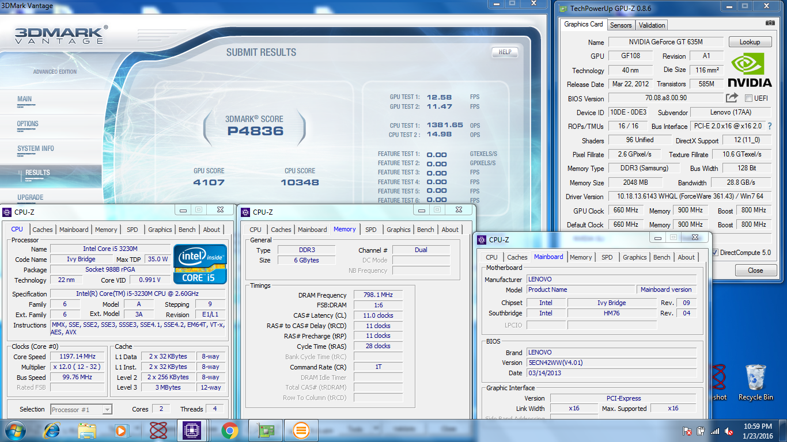Click the orange circular taskbar icon
The height and width of the screenshot is (442, 787).
[x=301, y=430]
